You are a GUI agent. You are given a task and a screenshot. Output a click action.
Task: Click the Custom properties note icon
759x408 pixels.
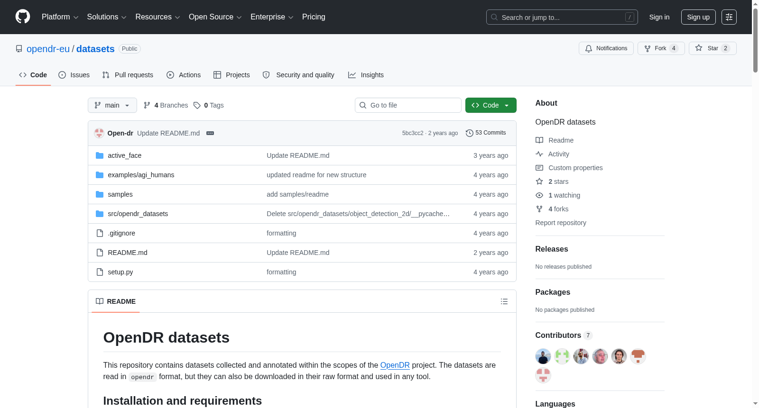(x=539, y=168)
